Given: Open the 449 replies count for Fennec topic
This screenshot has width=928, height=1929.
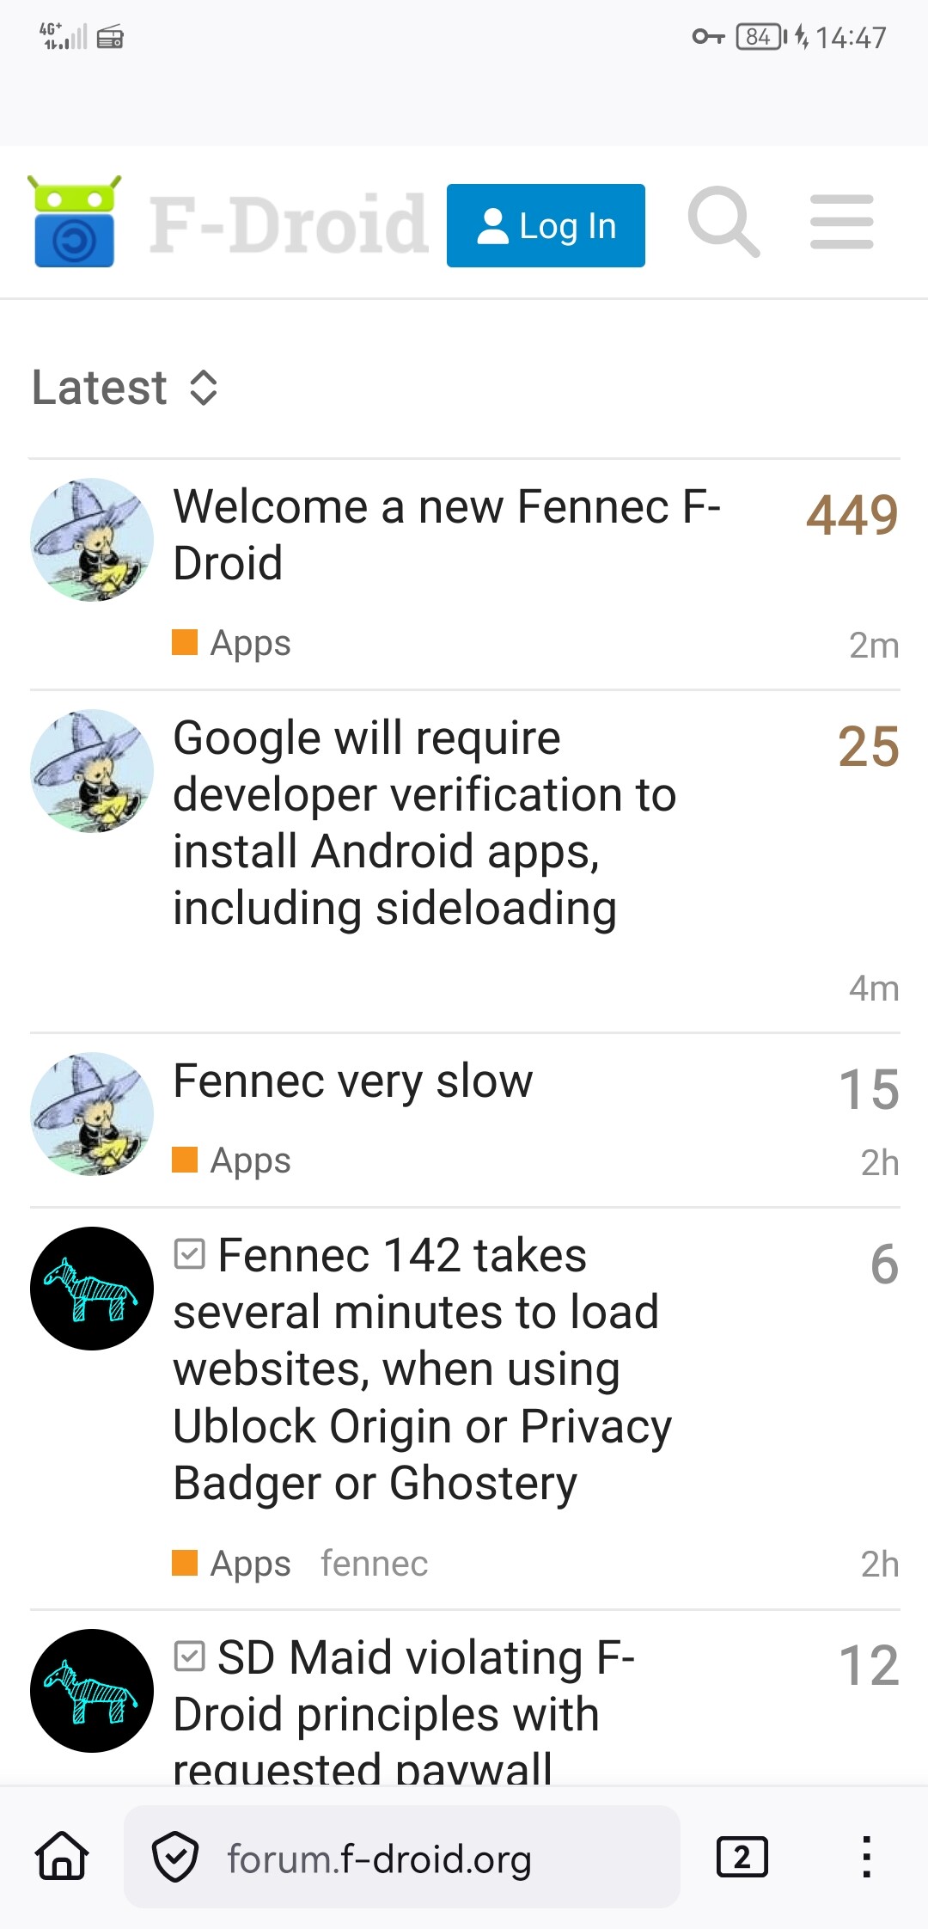Looking at the screenshot, I should 852,515.
